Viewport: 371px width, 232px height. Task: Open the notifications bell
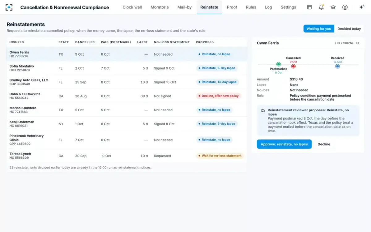321,7
